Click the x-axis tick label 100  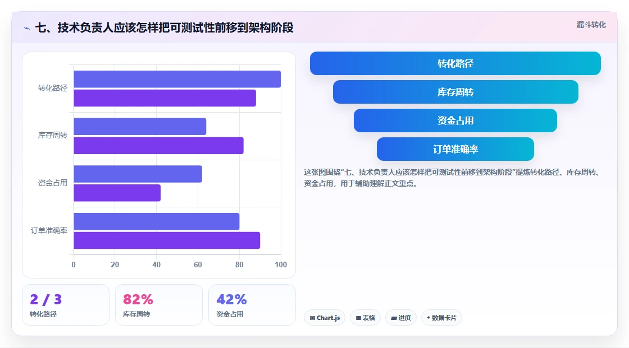tap(281, 265)
